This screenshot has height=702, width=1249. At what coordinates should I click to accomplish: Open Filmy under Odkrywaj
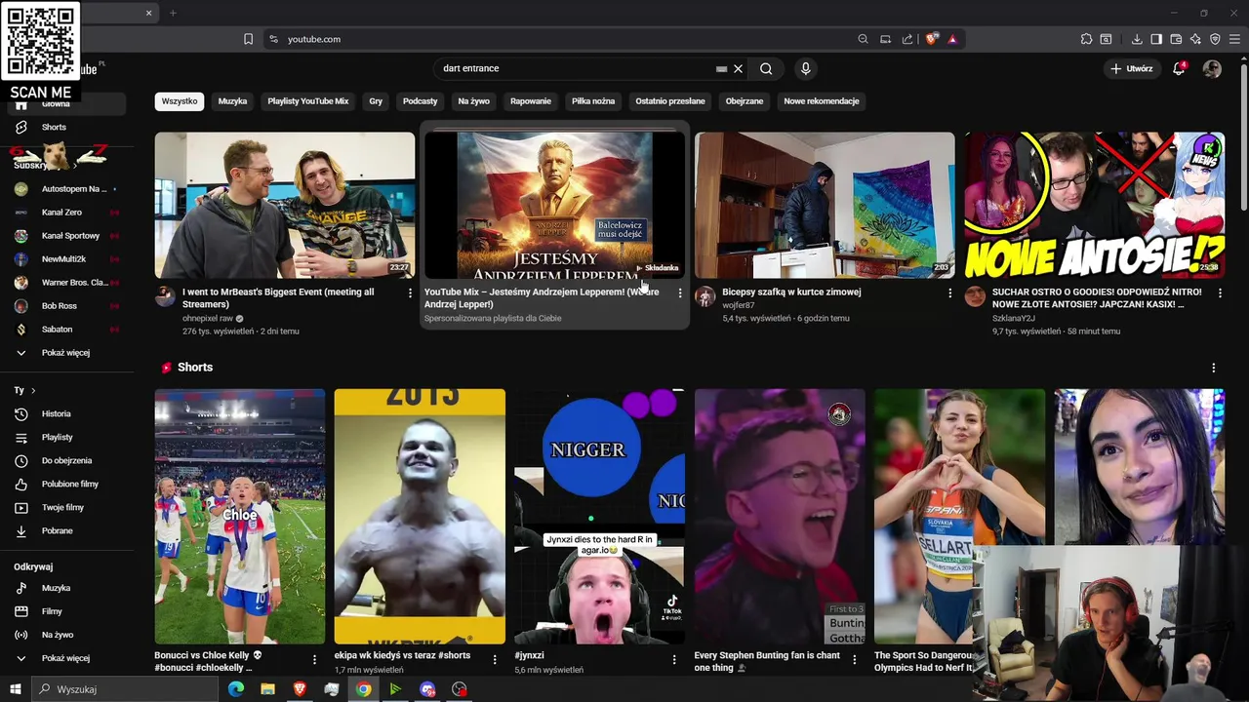pyautogui.click(x=52, y=611)
